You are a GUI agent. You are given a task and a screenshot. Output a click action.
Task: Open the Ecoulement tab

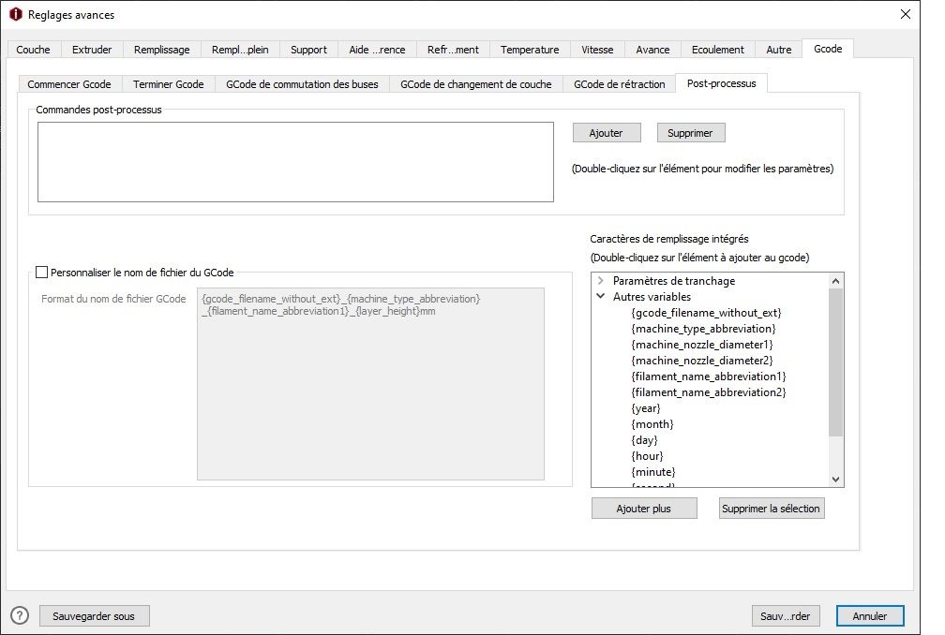pos(717,50)
